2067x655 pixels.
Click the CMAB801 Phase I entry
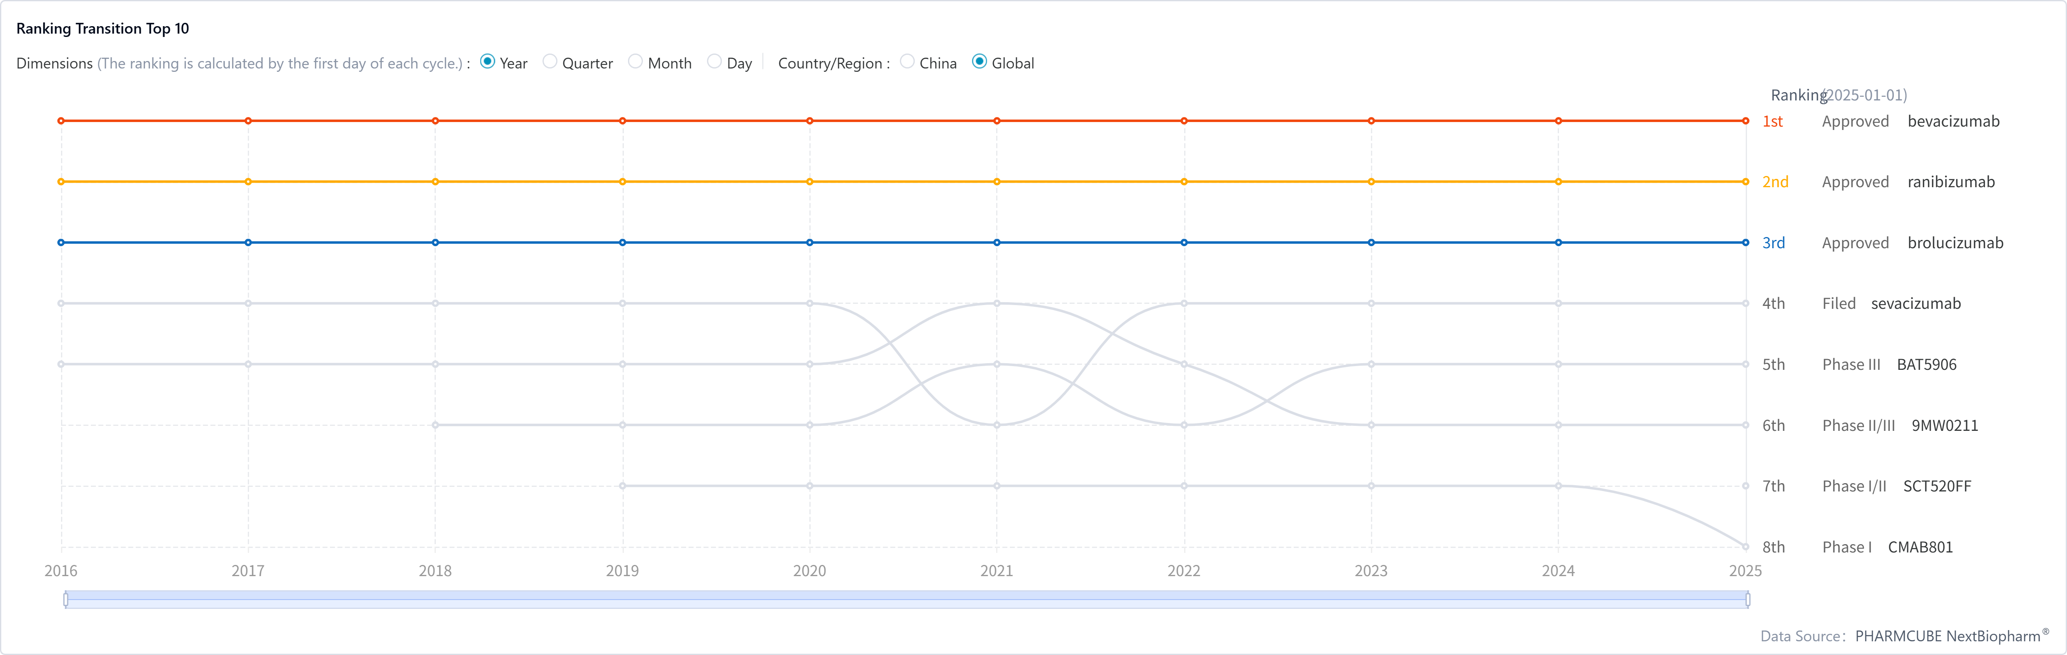coord(1919,547)
